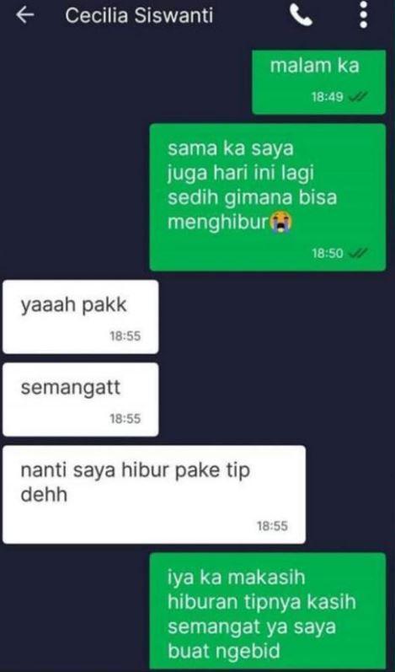395x672 pixels.
Task: Tap the 'yaaah pakk' message bubble
Action: [81, 317]
